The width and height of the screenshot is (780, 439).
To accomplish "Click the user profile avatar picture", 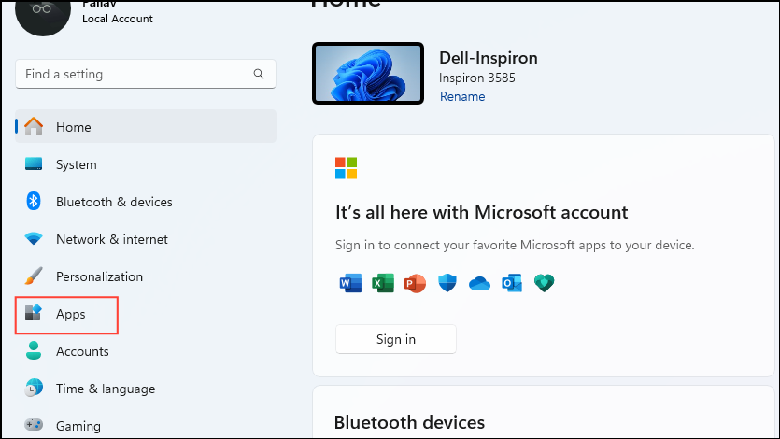I will 43,15.
